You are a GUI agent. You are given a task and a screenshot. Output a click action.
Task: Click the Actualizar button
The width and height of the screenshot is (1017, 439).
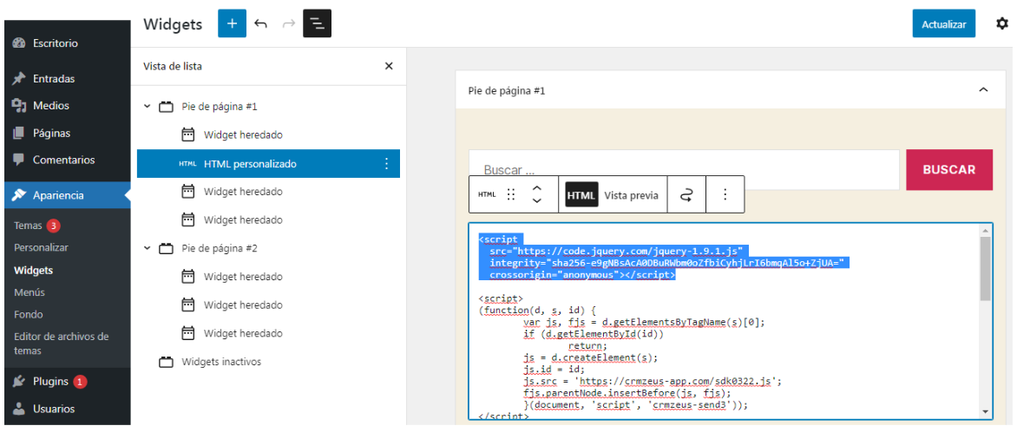943,24
